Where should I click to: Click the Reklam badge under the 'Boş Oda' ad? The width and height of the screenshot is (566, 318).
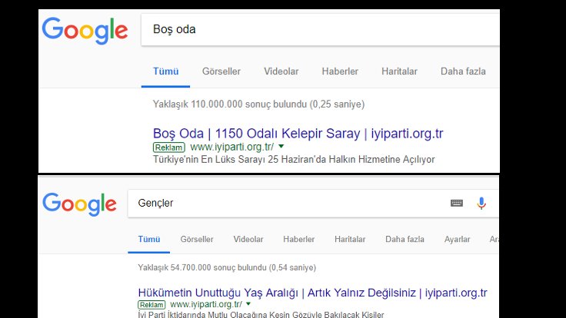(169, 147)
